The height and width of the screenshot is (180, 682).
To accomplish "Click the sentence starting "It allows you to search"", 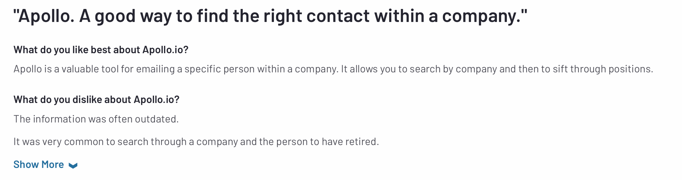I will coord(497,69).
